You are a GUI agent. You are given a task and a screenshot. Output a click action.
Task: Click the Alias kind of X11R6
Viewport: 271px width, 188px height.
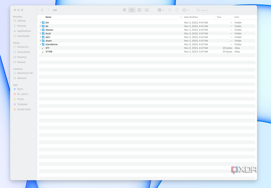click(x=237, y=52)
